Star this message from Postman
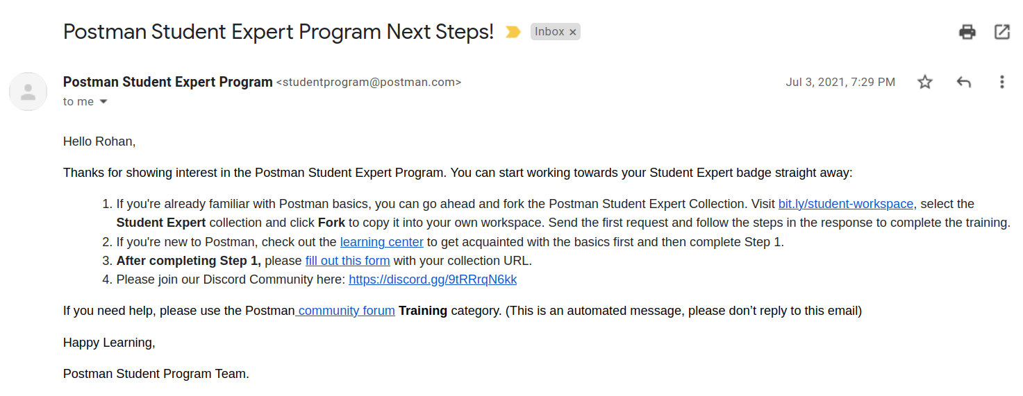This screenshot has height=396, width=1023. click(x=925, y=82)
